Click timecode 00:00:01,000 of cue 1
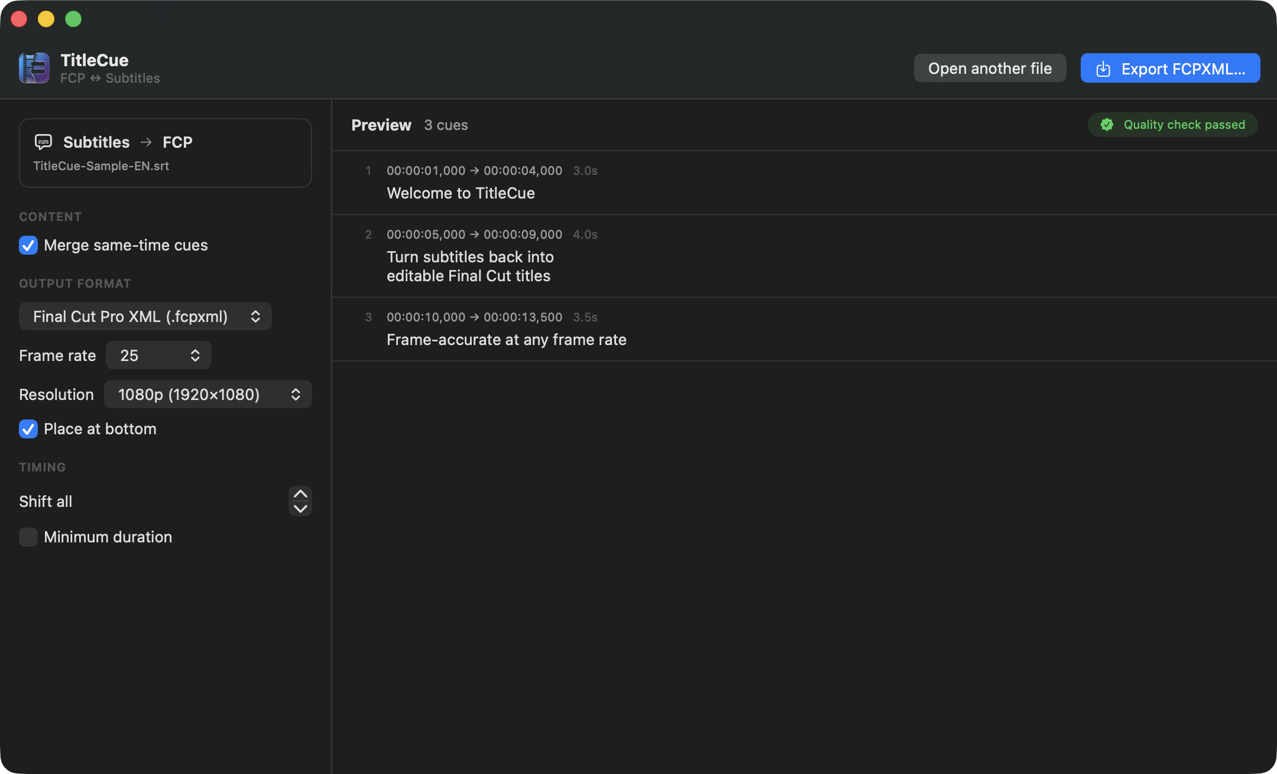 click(x=426, y=171)
